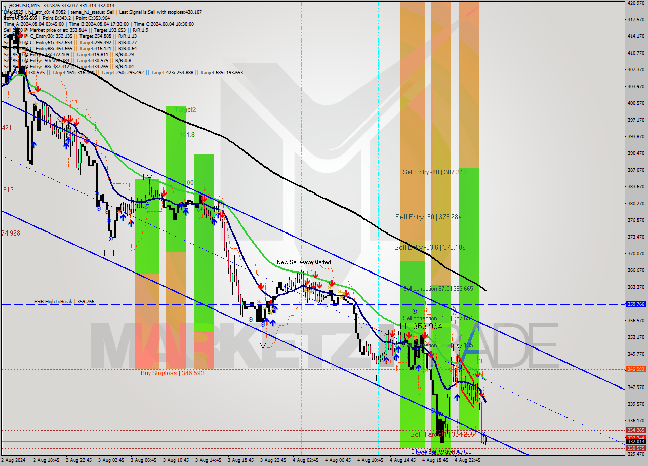Click the '3 Aug 22:45' time axis label
The width and height of the screenshot is (648, 466).
[273, 460]
